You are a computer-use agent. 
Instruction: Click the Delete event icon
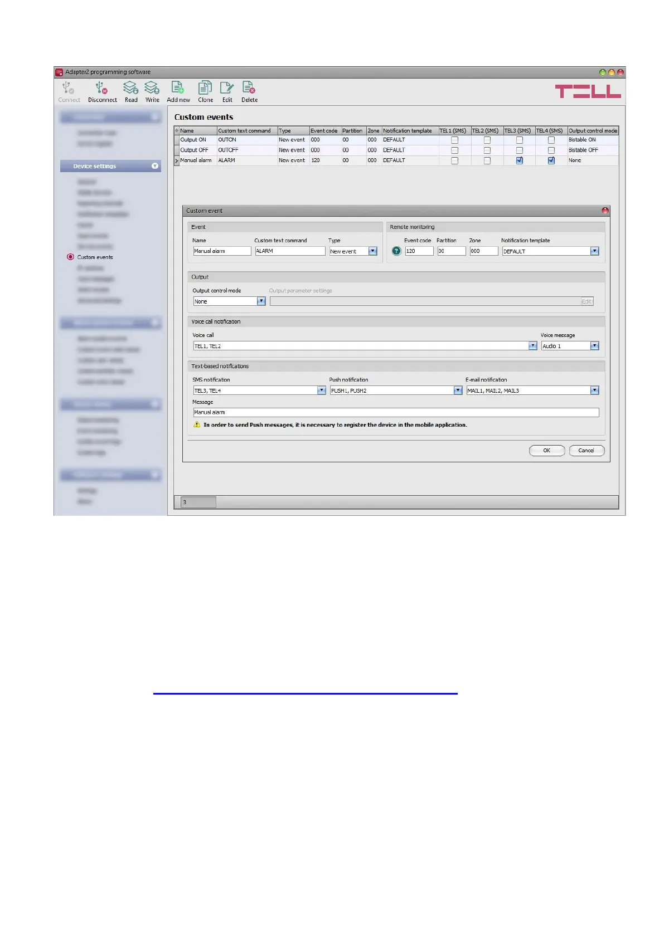(249, 88)
